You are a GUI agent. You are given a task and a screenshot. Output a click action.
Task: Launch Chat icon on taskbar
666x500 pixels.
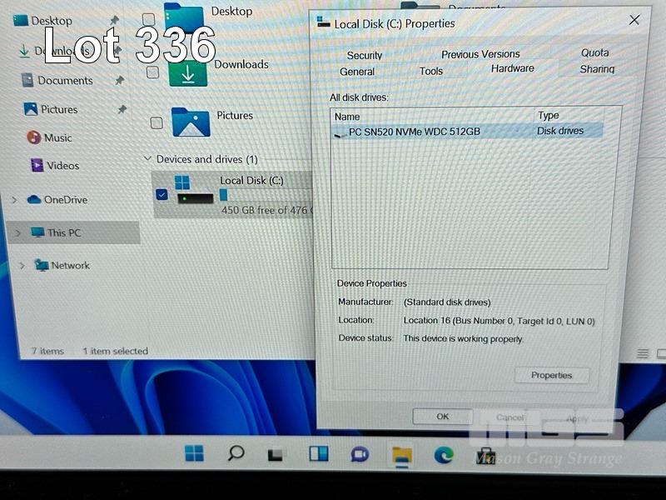tap(360, 454)
